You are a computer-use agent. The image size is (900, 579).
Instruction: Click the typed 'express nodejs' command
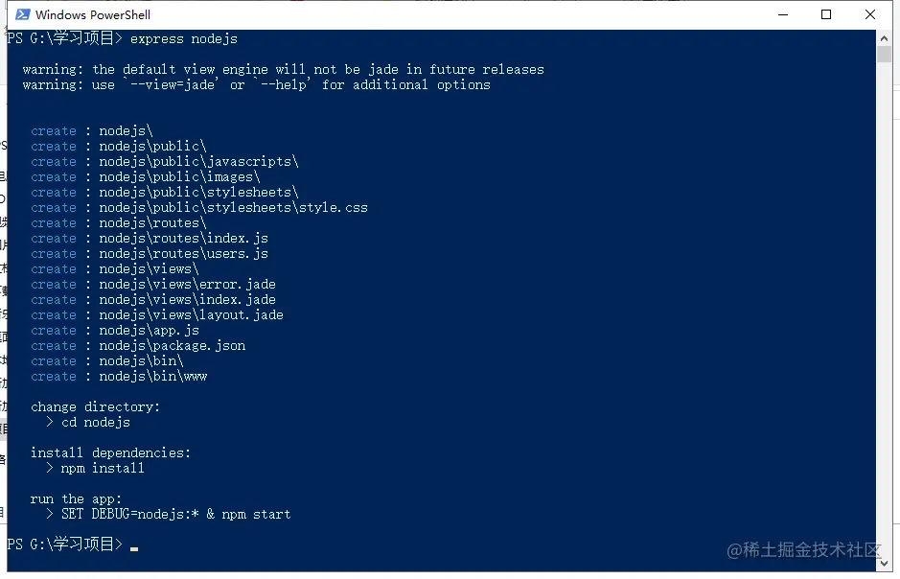click(x=184, y=38)
